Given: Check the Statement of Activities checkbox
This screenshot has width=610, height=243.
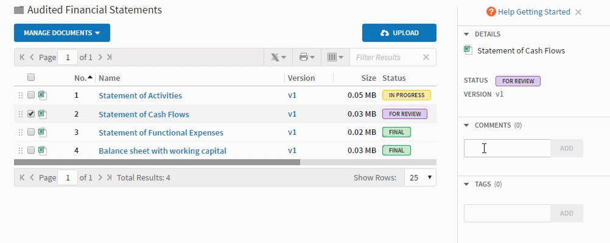Looking at the screenshot, I should click(x=31, y=95).
